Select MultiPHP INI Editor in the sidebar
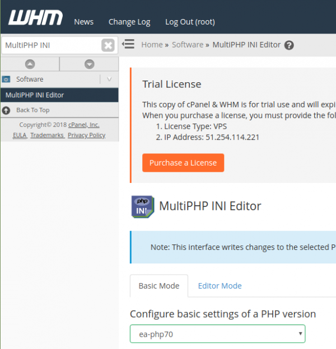This screenshot has width=336, height=349. tap(35, 95)
